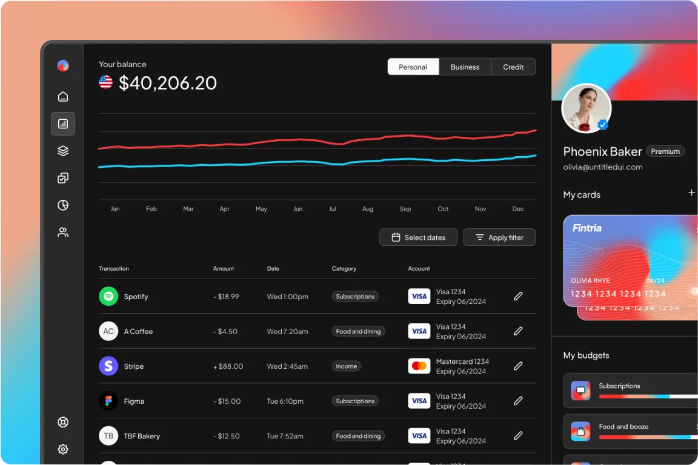
Task: Switch to the Credit tab
Action: pos(513,67)
